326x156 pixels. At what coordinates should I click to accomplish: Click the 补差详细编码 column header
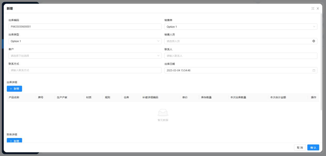[160, 97]
